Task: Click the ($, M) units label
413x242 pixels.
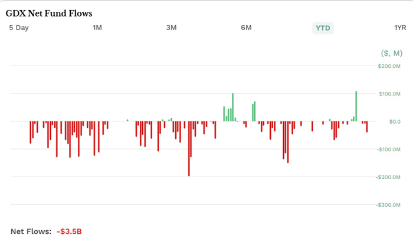Action: point(391,53)
